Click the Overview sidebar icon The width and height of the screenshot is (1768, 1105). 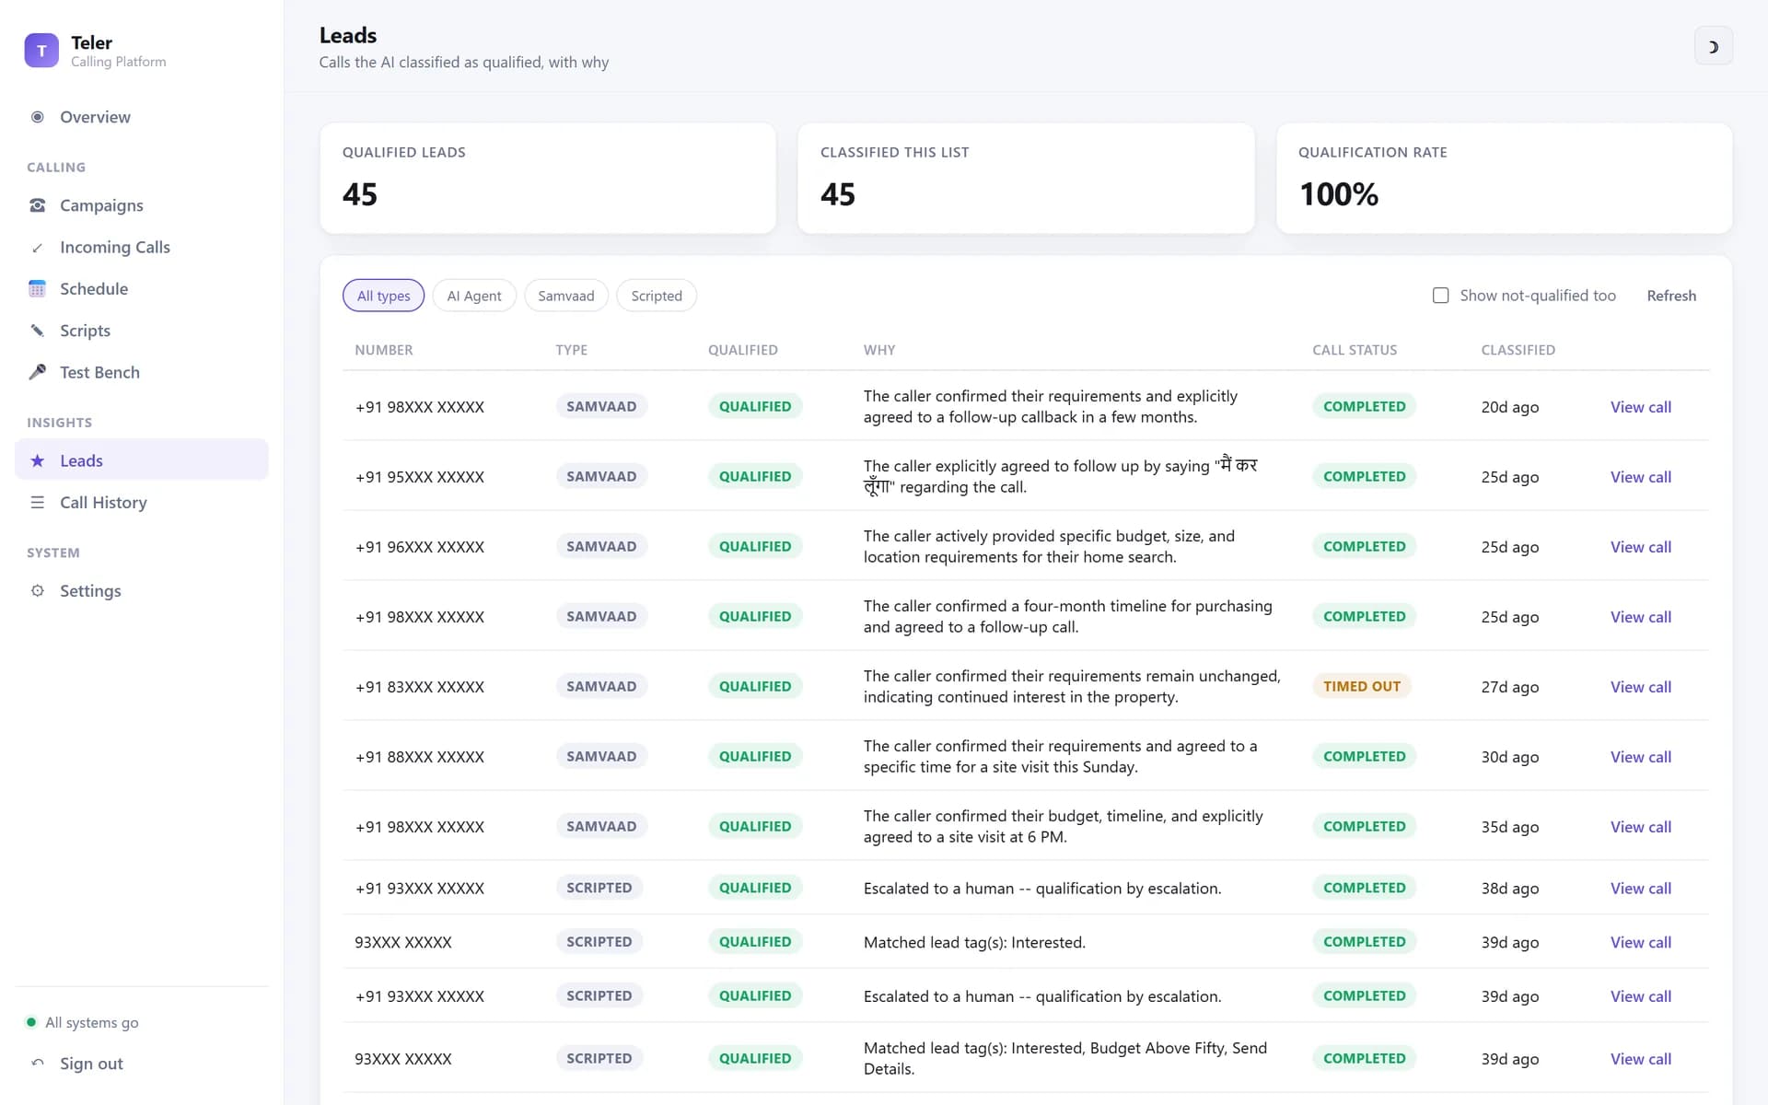38,117
